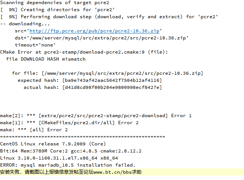Open the pcre2-10.36.zip download link
The width and height of the screenshot is (244, 180).
click(95, 31)
